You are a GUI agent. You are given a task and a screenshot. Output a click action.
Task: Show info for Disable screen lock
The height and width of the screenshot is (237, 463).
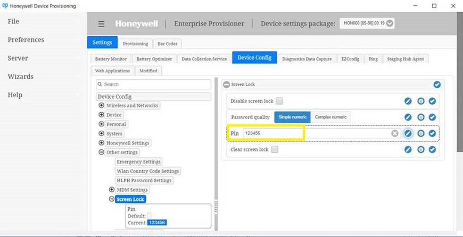[x=421, y=101]
